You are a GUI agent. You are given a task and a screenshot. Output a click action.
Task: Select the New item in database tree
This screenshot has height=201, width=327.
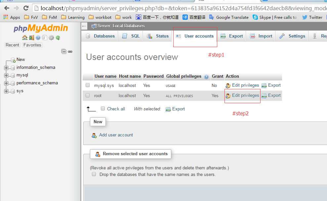(x=20, y=59)
